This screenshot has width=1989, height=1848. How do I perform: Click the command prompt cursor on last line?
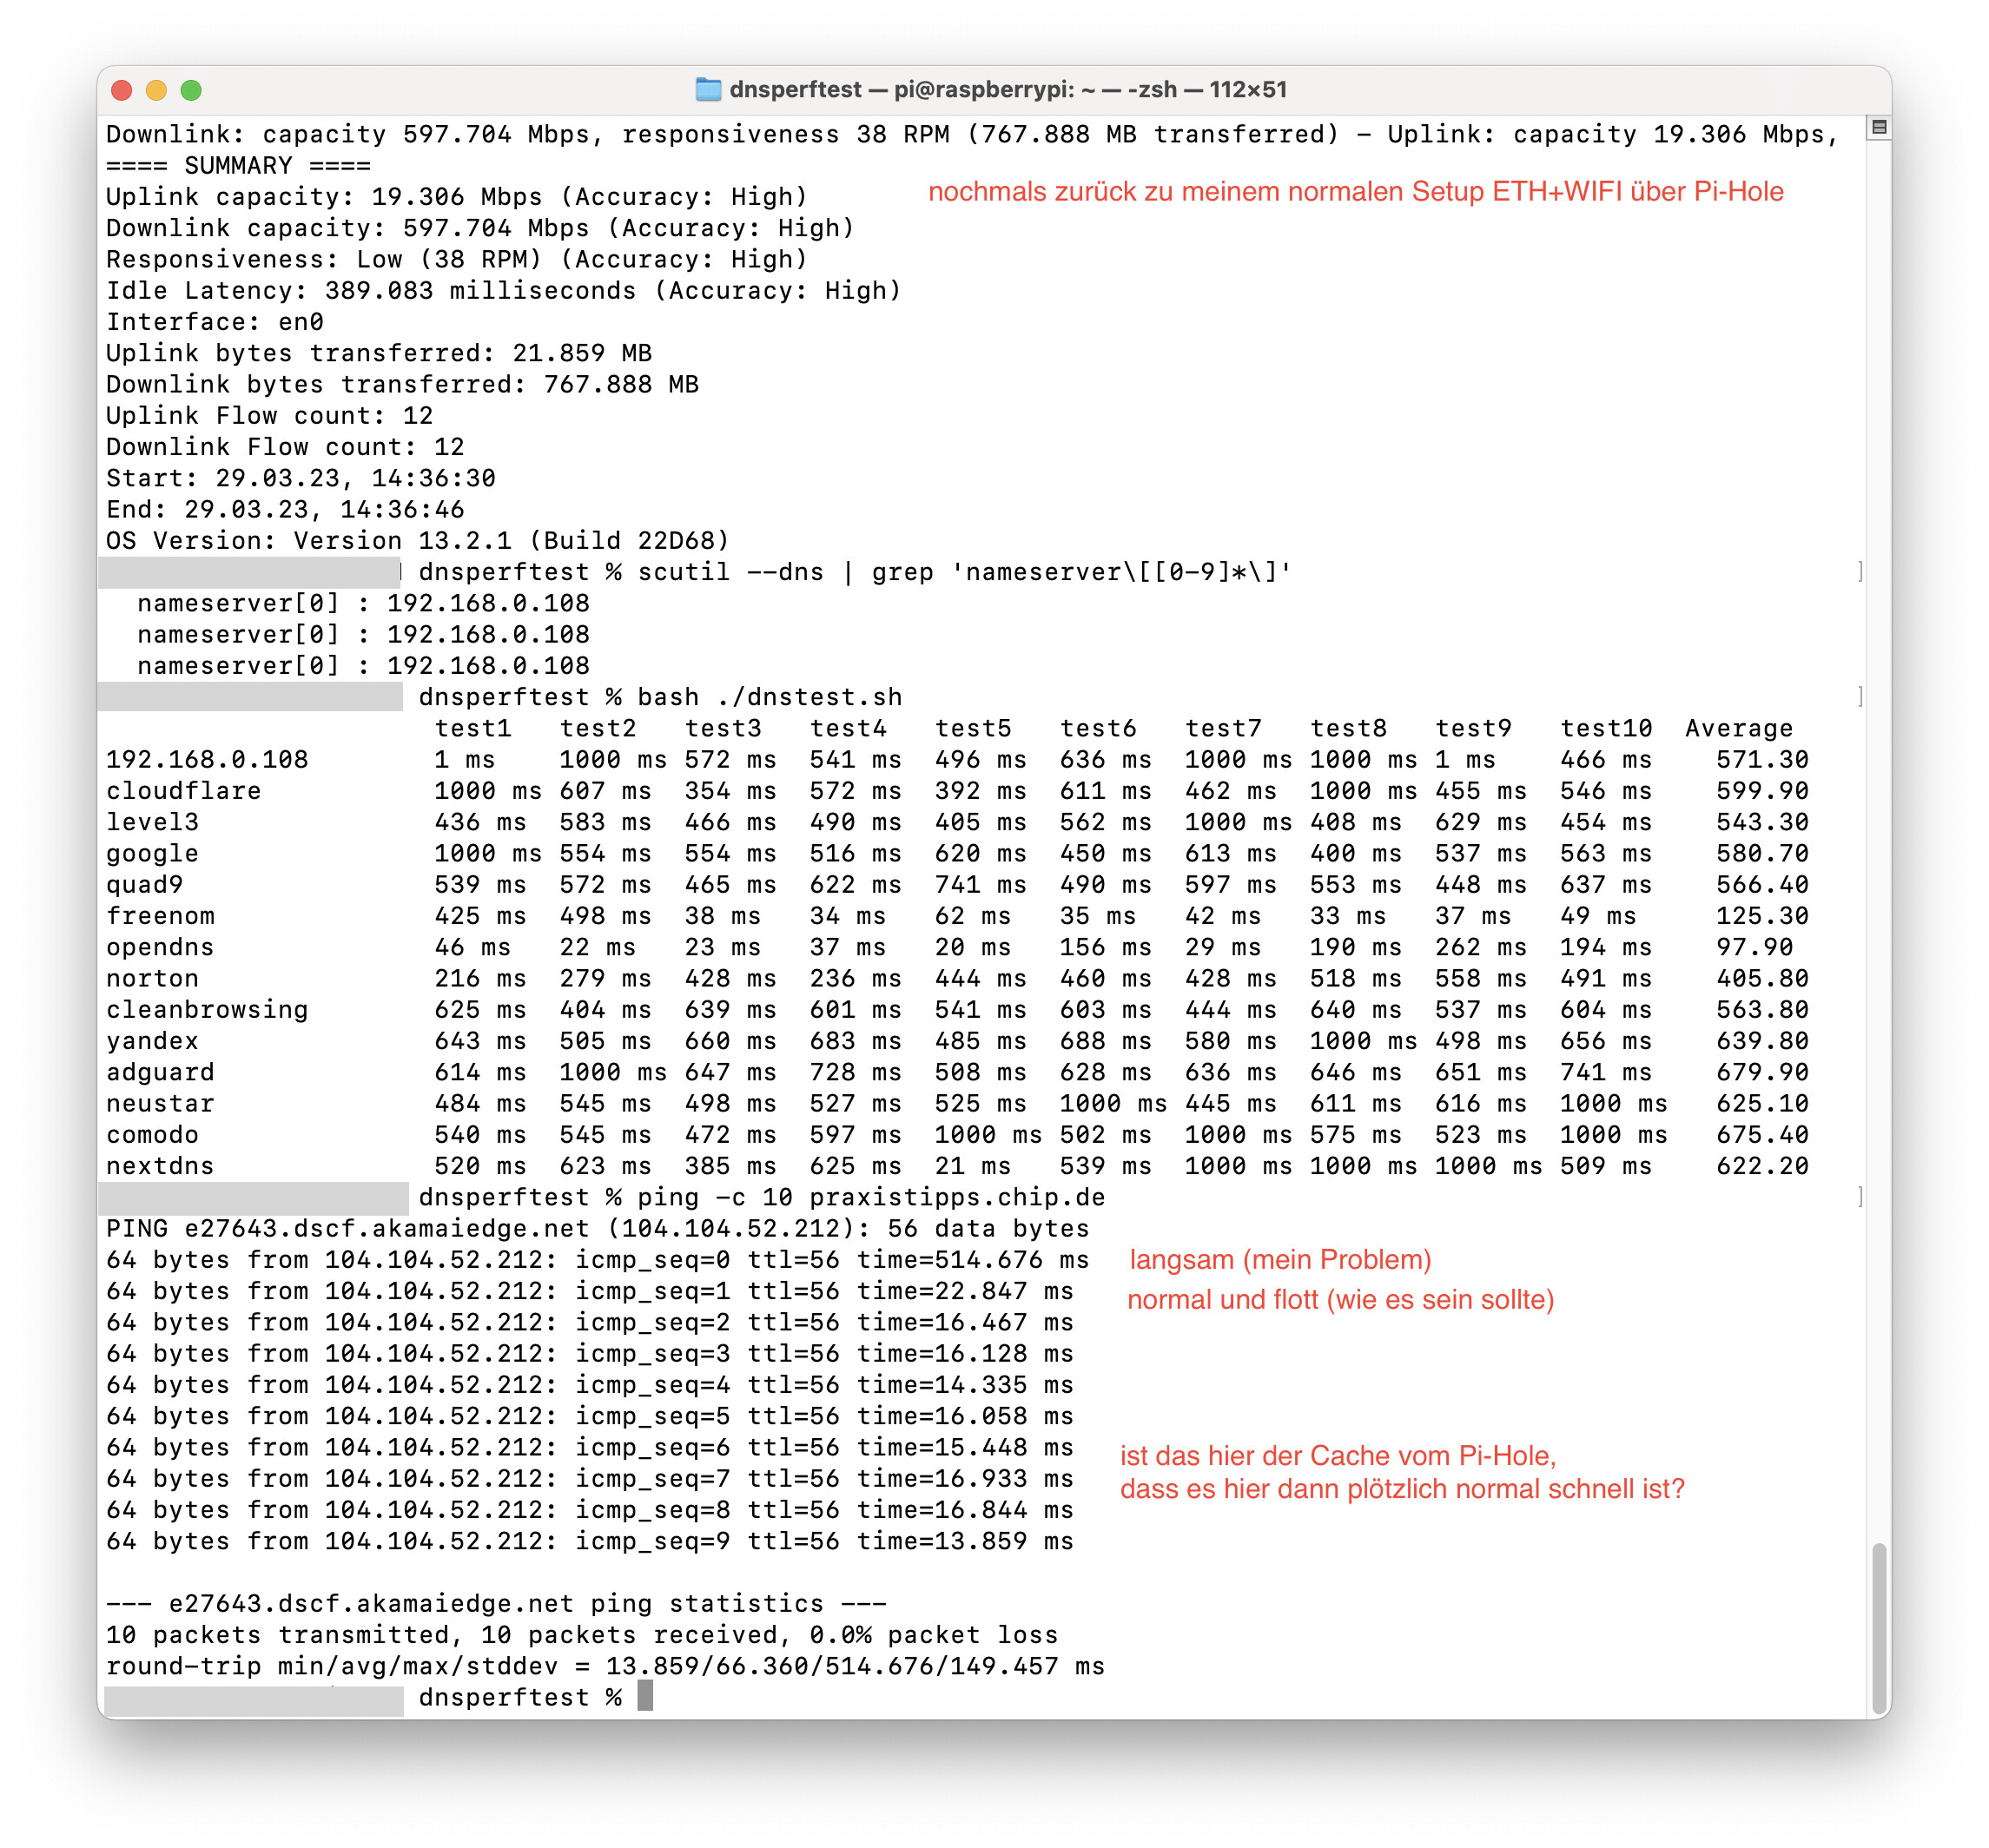[645, 1696]
